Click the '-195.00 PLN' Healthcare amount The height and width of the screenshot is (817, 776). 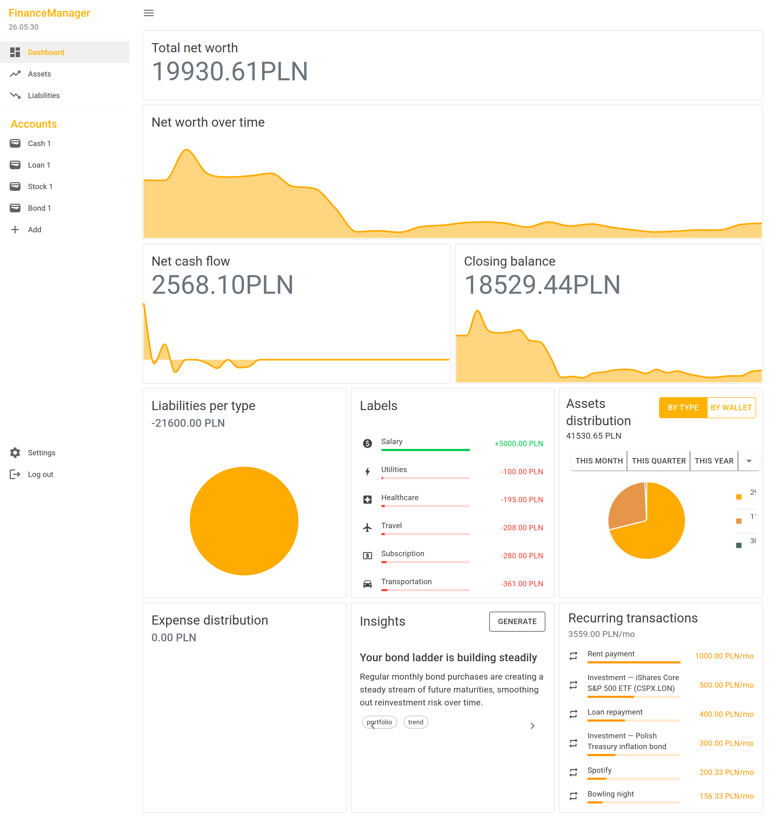pyautogui.click(x=522, y=499)
